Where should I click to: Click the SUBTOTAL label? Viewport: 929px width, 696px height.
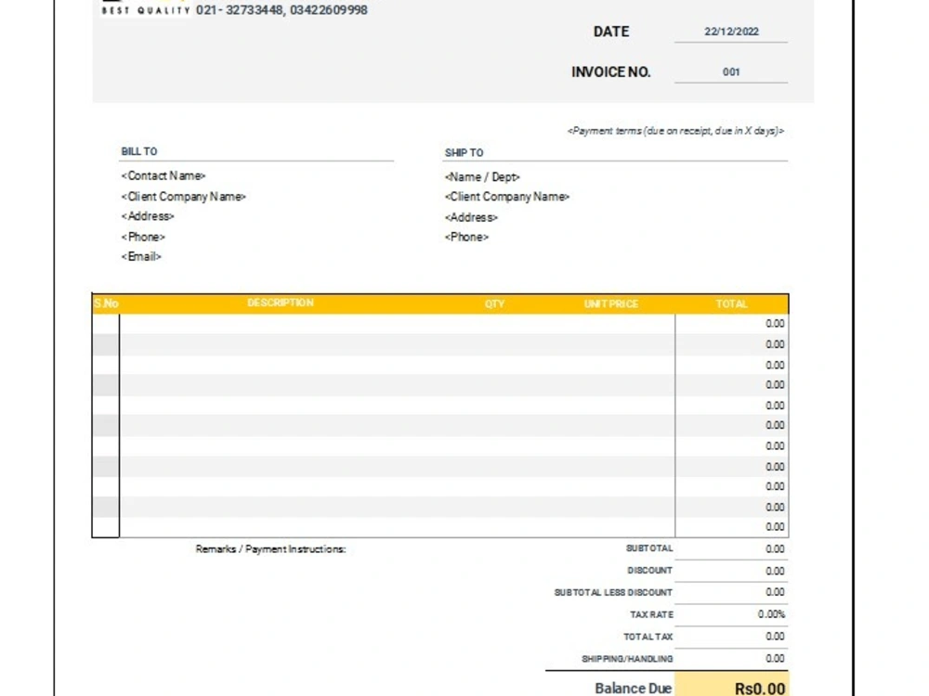(x=649, y=548)
